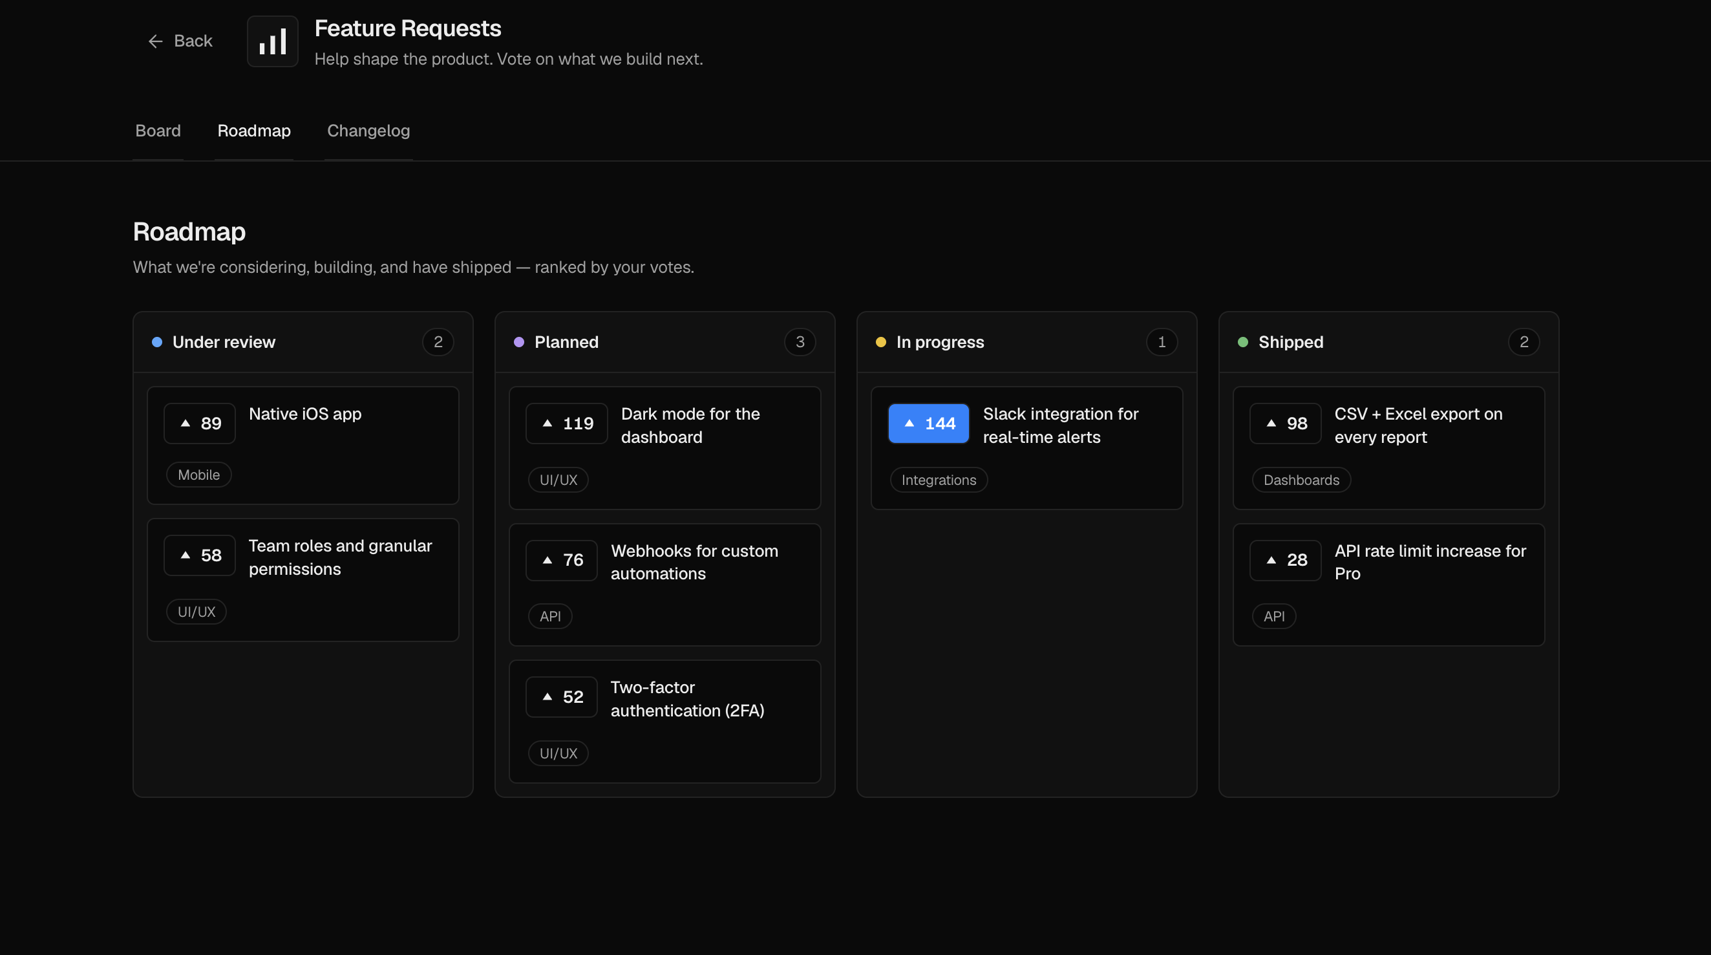
Task: Click UI/UX tag on Two-factor authentication card
Action: (558, 753)
